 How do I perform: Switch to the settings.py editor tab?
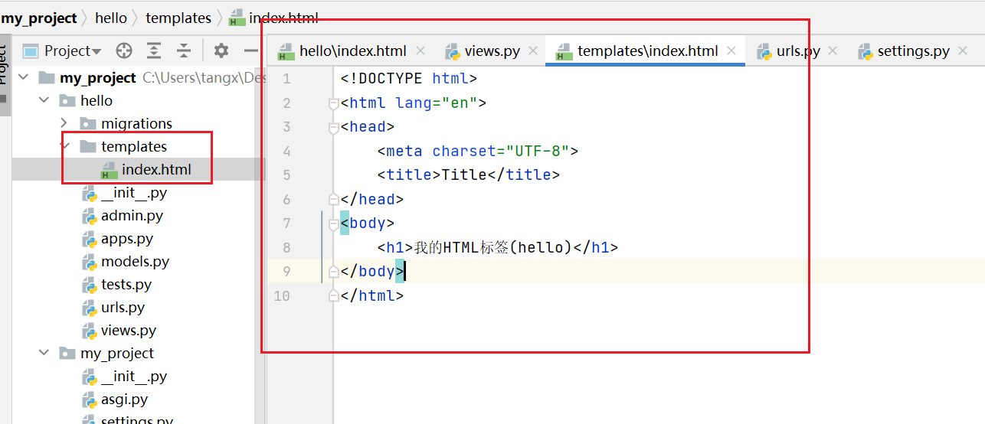point(904,51)
